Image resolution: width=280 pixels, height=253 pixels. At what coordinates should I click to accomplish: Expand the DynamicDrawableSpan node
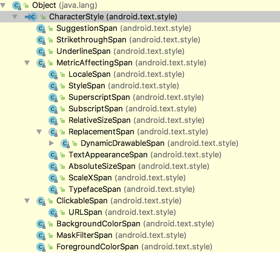coord(52,143)
